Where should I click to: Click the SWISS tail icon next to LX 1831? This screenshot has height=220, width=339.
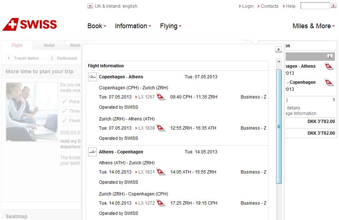pyautogui.click(x=161, y=172)
